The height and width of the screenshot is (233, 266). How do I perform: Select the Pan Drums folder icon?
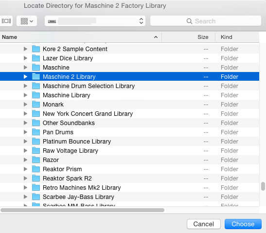pyautogui.click(x=36, y=132)
